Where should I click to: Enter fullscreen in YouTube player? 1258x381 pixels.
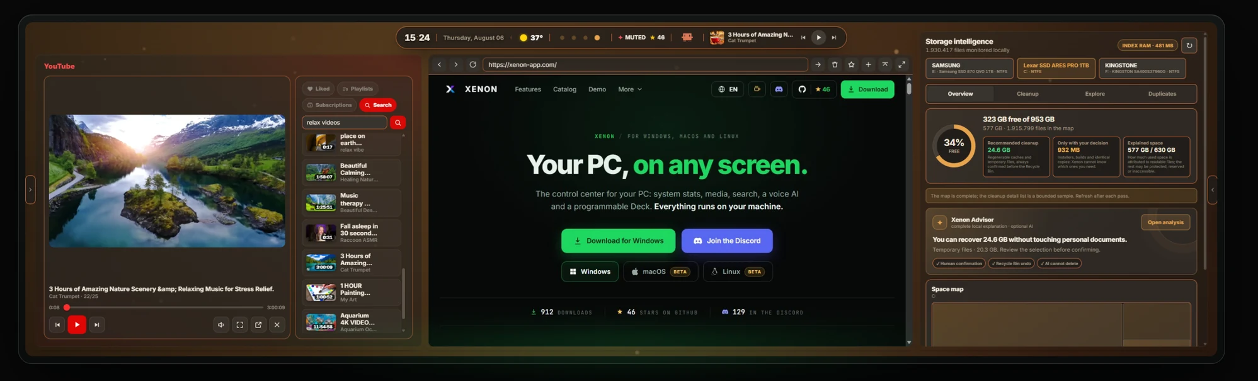[240, 325]
